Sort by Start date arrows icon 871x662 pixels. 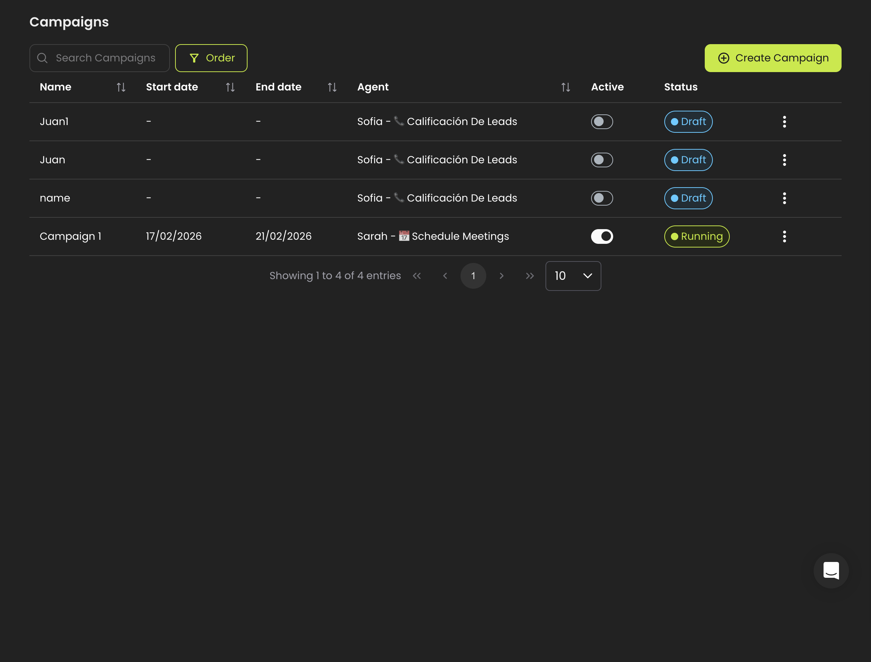click(x=230, y=87)
